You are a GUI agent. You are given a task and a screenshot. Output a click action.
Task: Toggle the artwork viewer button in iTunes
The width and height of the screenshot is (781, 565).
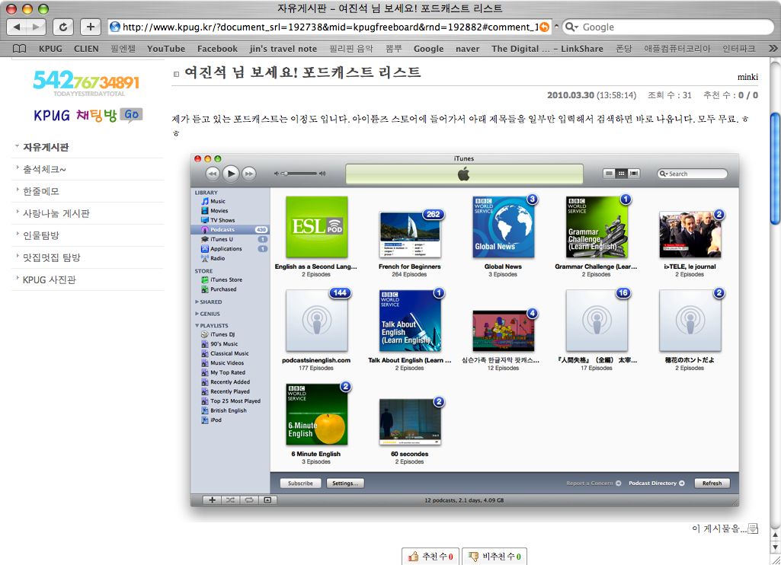[x=267, y=500]
